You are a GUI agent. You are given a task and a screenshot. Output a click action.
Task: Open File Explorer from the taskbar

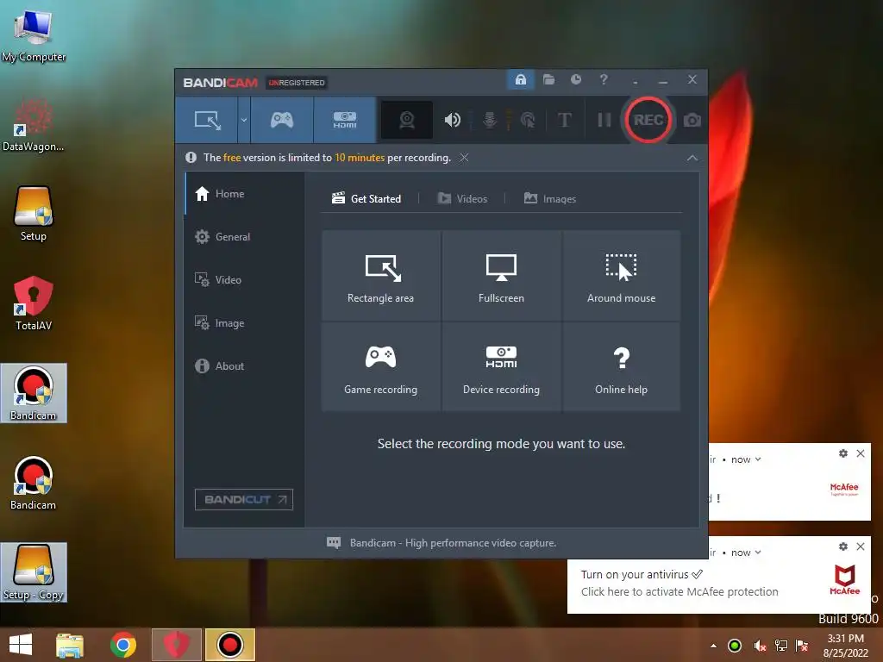tap(70, 645)
